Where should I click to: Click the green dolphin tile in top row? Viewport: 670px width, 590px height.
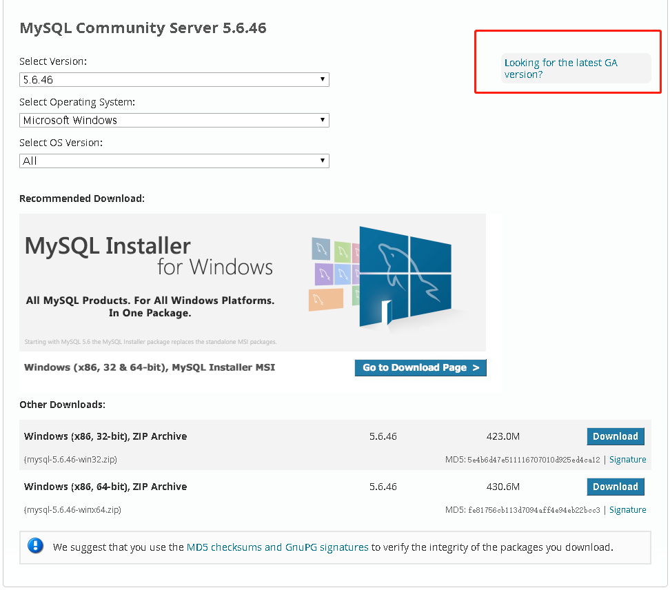pyautogui.click(x=343, y=250)
